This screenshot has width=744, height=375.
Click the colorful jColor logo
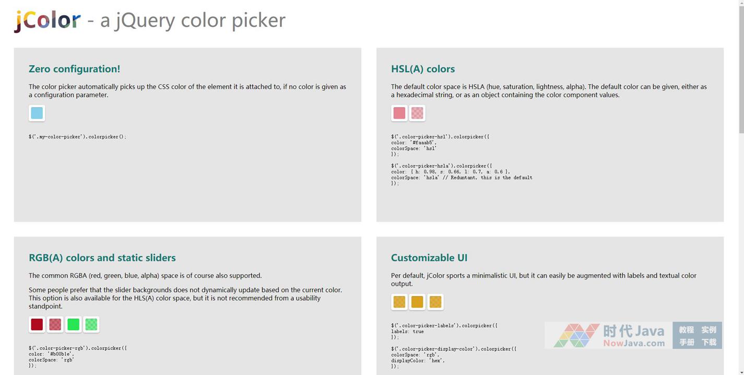[x=48, y=20]
